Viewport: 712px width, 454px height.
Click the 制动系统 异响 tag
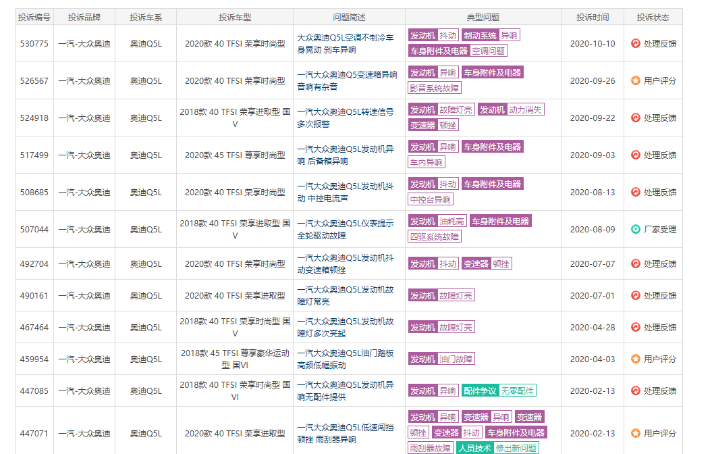point(491,35)
